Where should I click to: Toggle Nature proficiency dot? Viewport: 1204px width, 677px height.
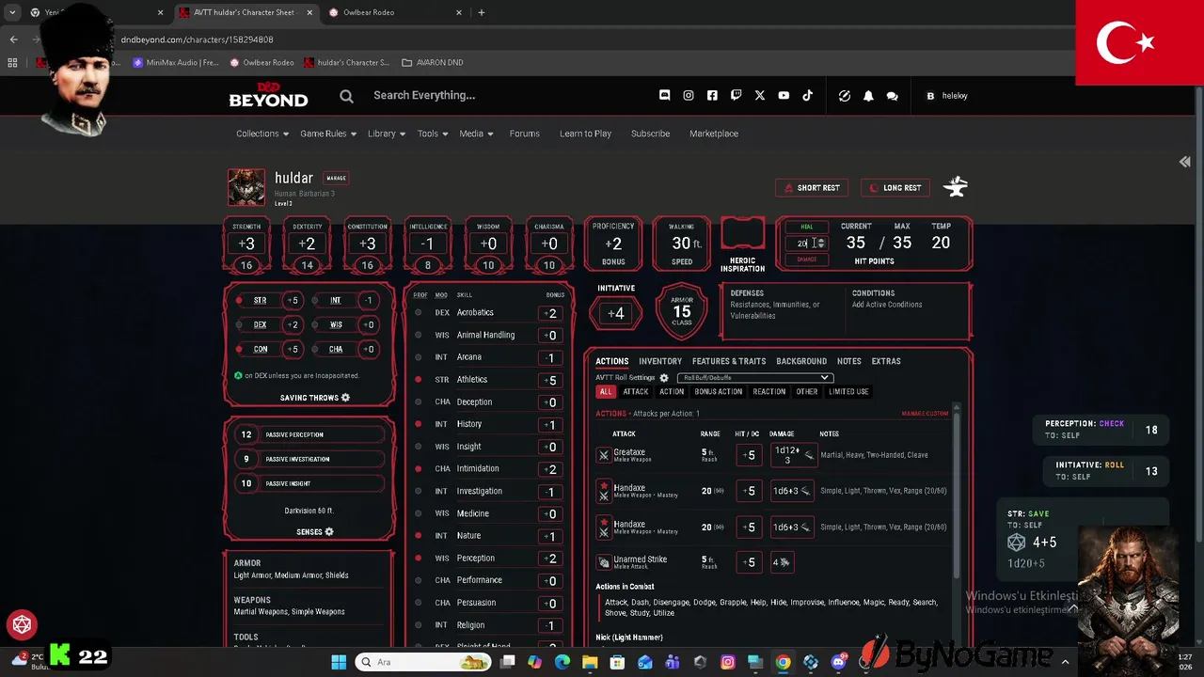(x=419, y=536)
